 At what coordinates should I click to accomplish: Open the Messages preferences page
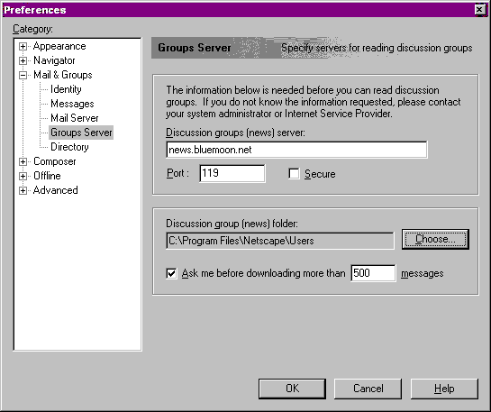[x=72, y=104]
